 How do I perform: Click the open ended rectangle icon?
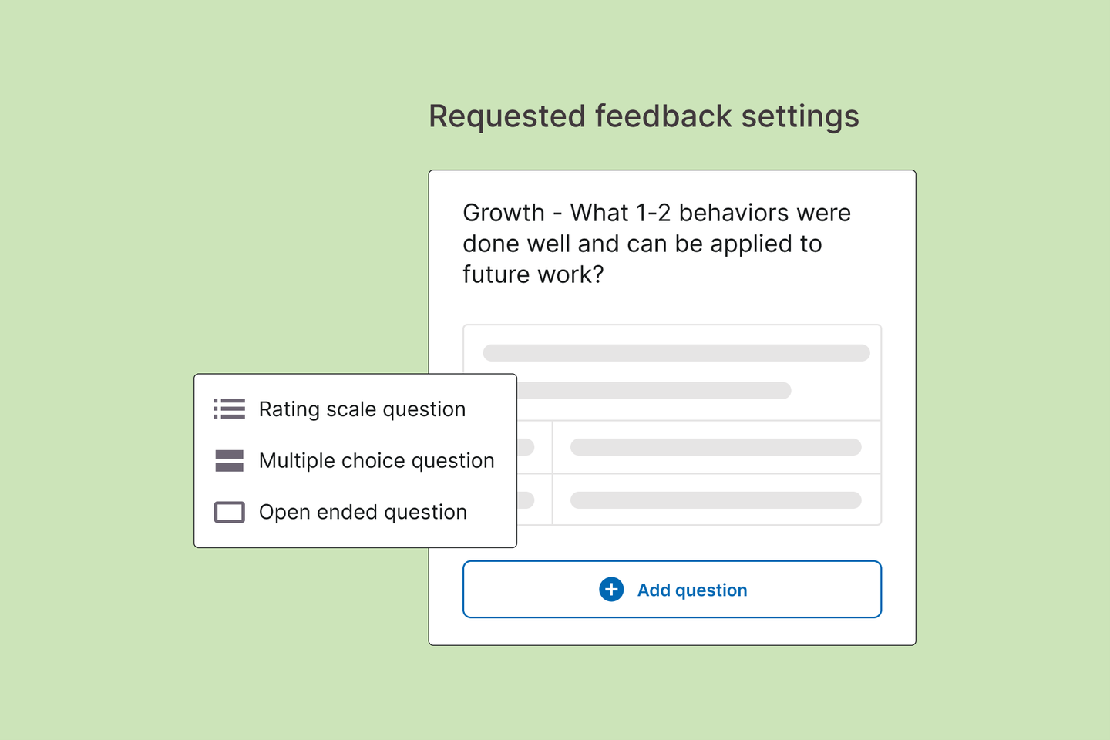pos(229,512)
